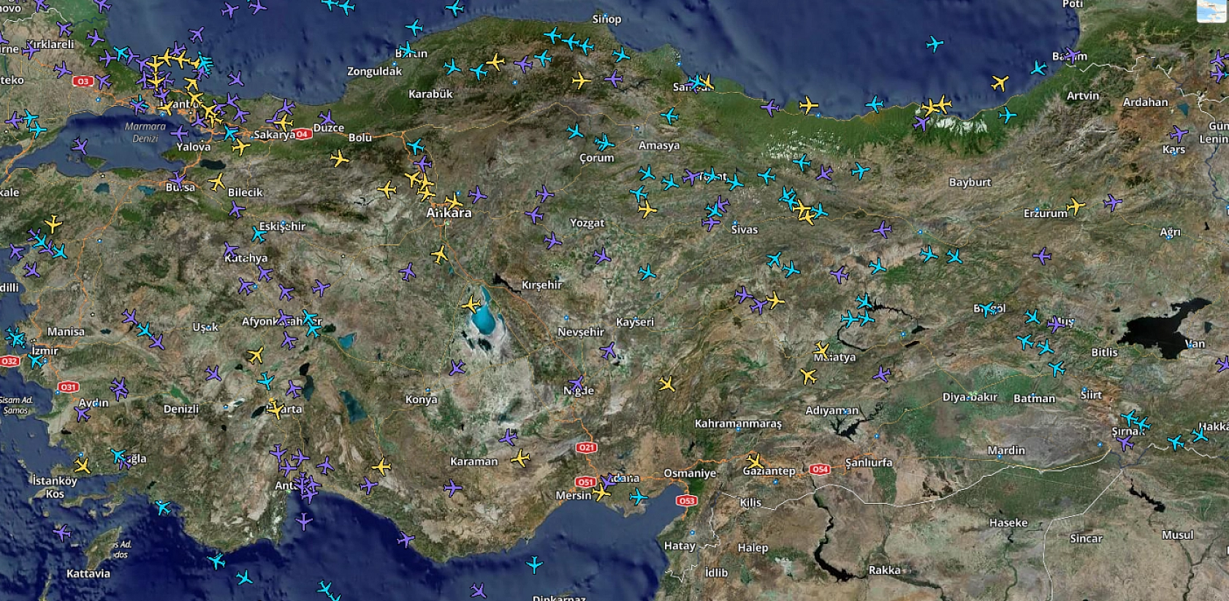Select cyan aircraft beside Hakkari label
1229x601 pixels.
coord(1200,435)
